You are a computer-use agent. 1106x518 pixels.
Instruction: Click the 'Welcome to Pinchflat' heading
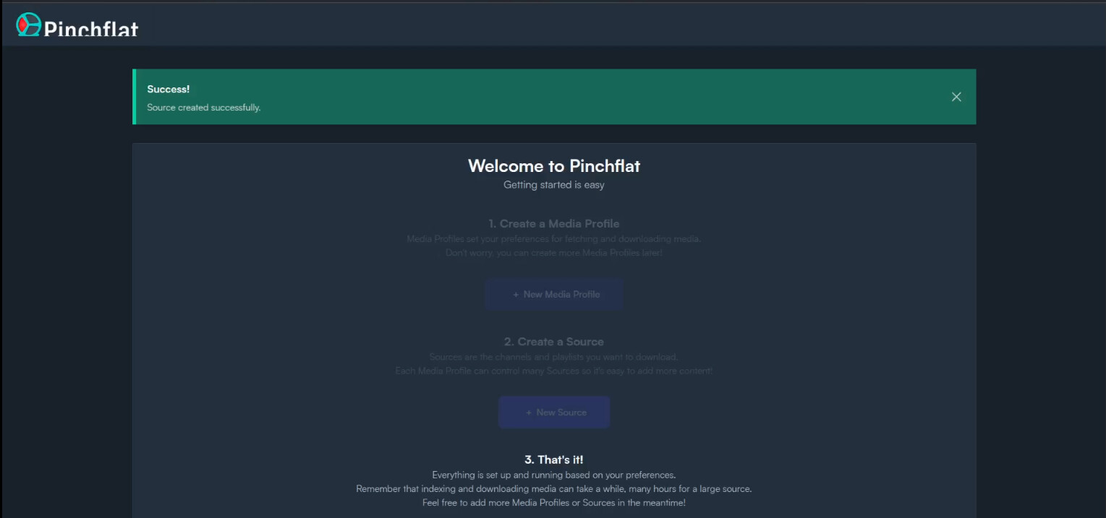point(554,166)
